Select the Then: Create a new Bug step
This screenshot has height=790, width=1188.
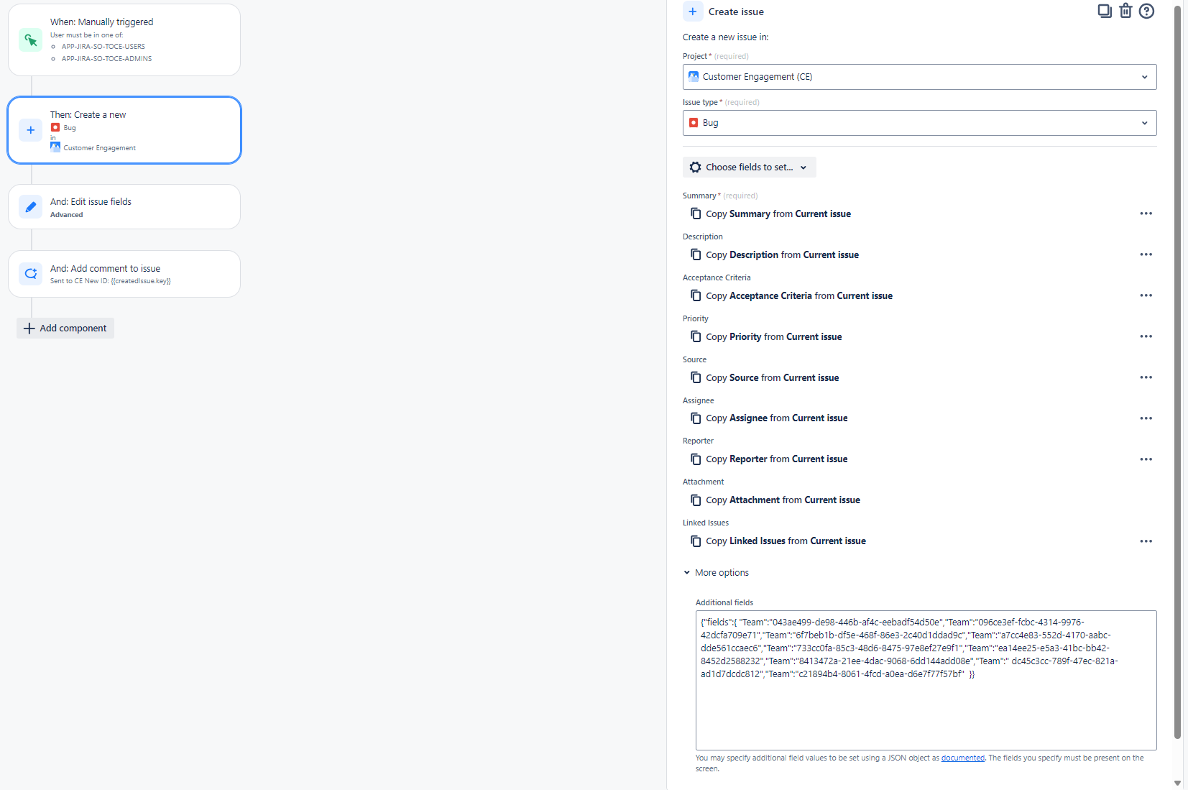click(x=124, y=130)
